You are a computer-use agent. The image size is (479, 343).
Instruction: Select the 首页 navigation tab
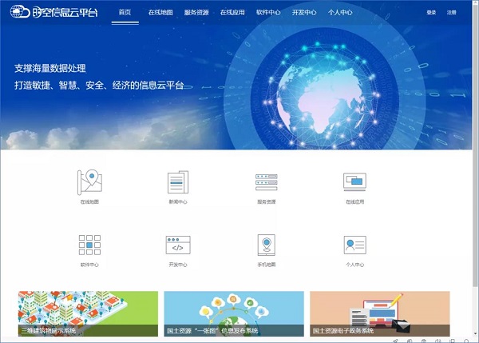click(125, 13)
